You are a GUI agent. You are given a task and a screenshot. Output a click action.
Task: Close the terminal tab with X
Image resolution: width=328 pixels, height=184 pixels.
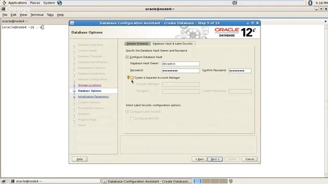325,21
